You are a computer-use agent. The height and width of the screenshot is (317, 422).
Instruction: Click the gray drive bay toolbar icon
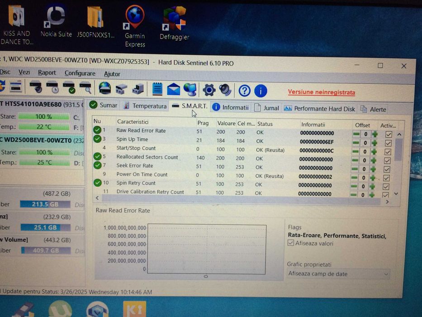tap(121, 89)
